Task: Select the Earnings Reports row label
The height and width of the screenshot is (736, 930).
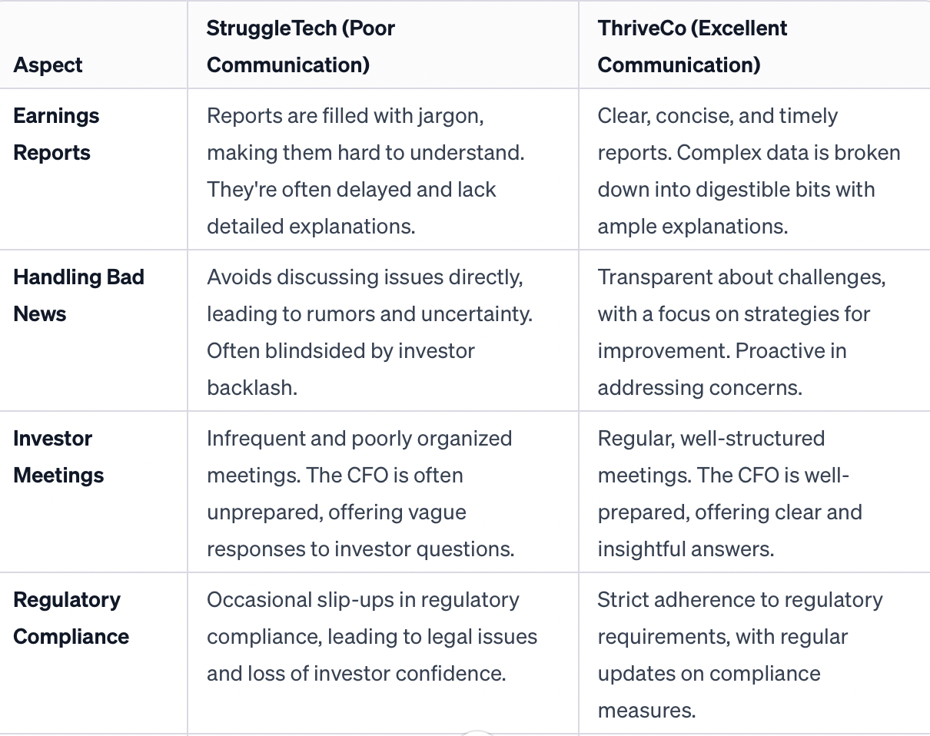Action: (56, 134)
